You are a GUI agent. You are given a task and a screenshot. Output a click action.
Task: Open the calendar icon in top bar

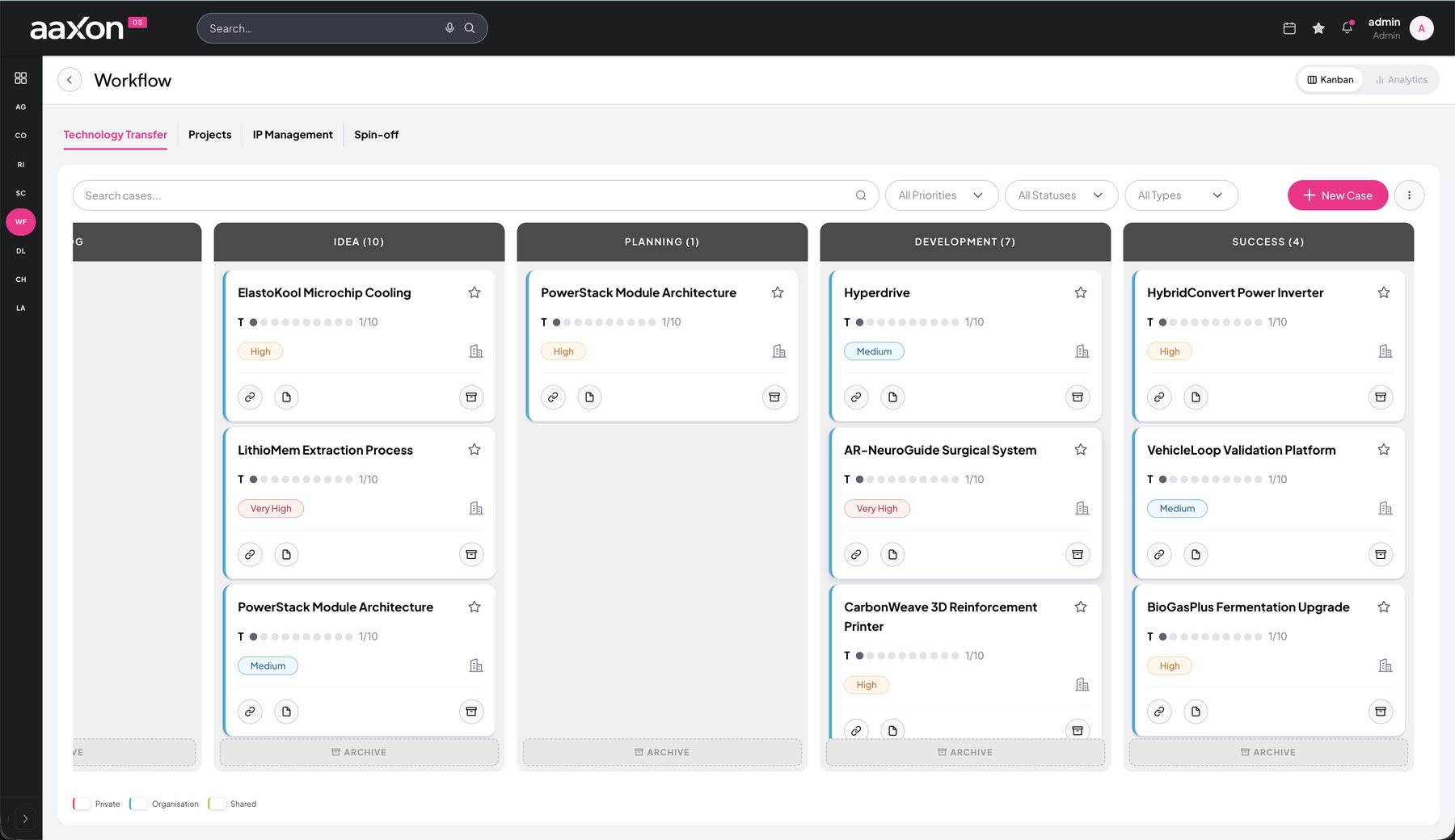coord(1289,28)
